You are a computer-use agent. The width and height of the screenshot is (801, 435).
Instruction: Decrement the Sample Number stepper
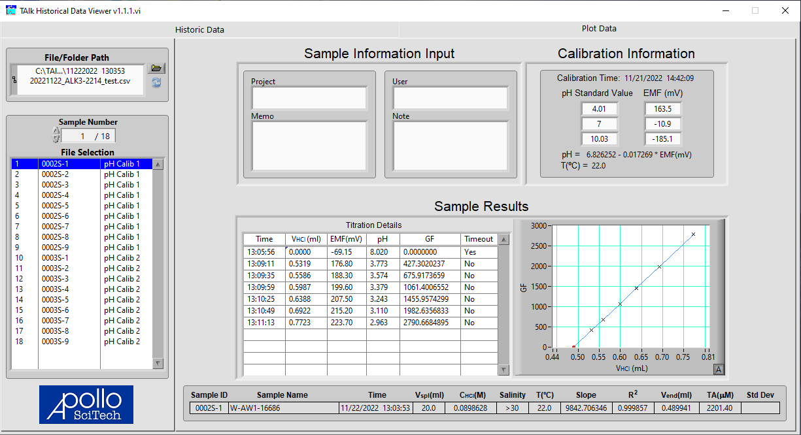(x=56, y=139)
